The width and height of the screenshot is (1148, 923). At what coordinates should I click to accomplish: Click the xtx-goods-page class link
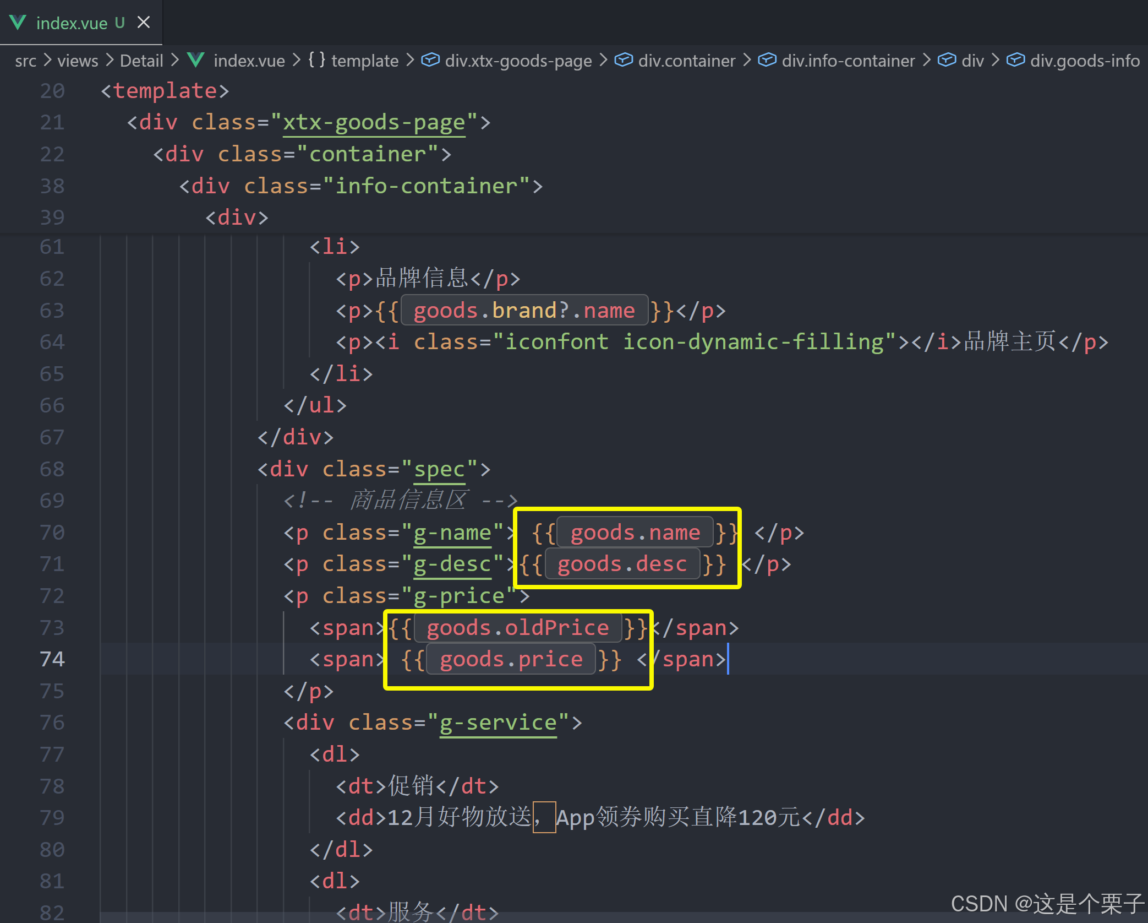[374, 122]
